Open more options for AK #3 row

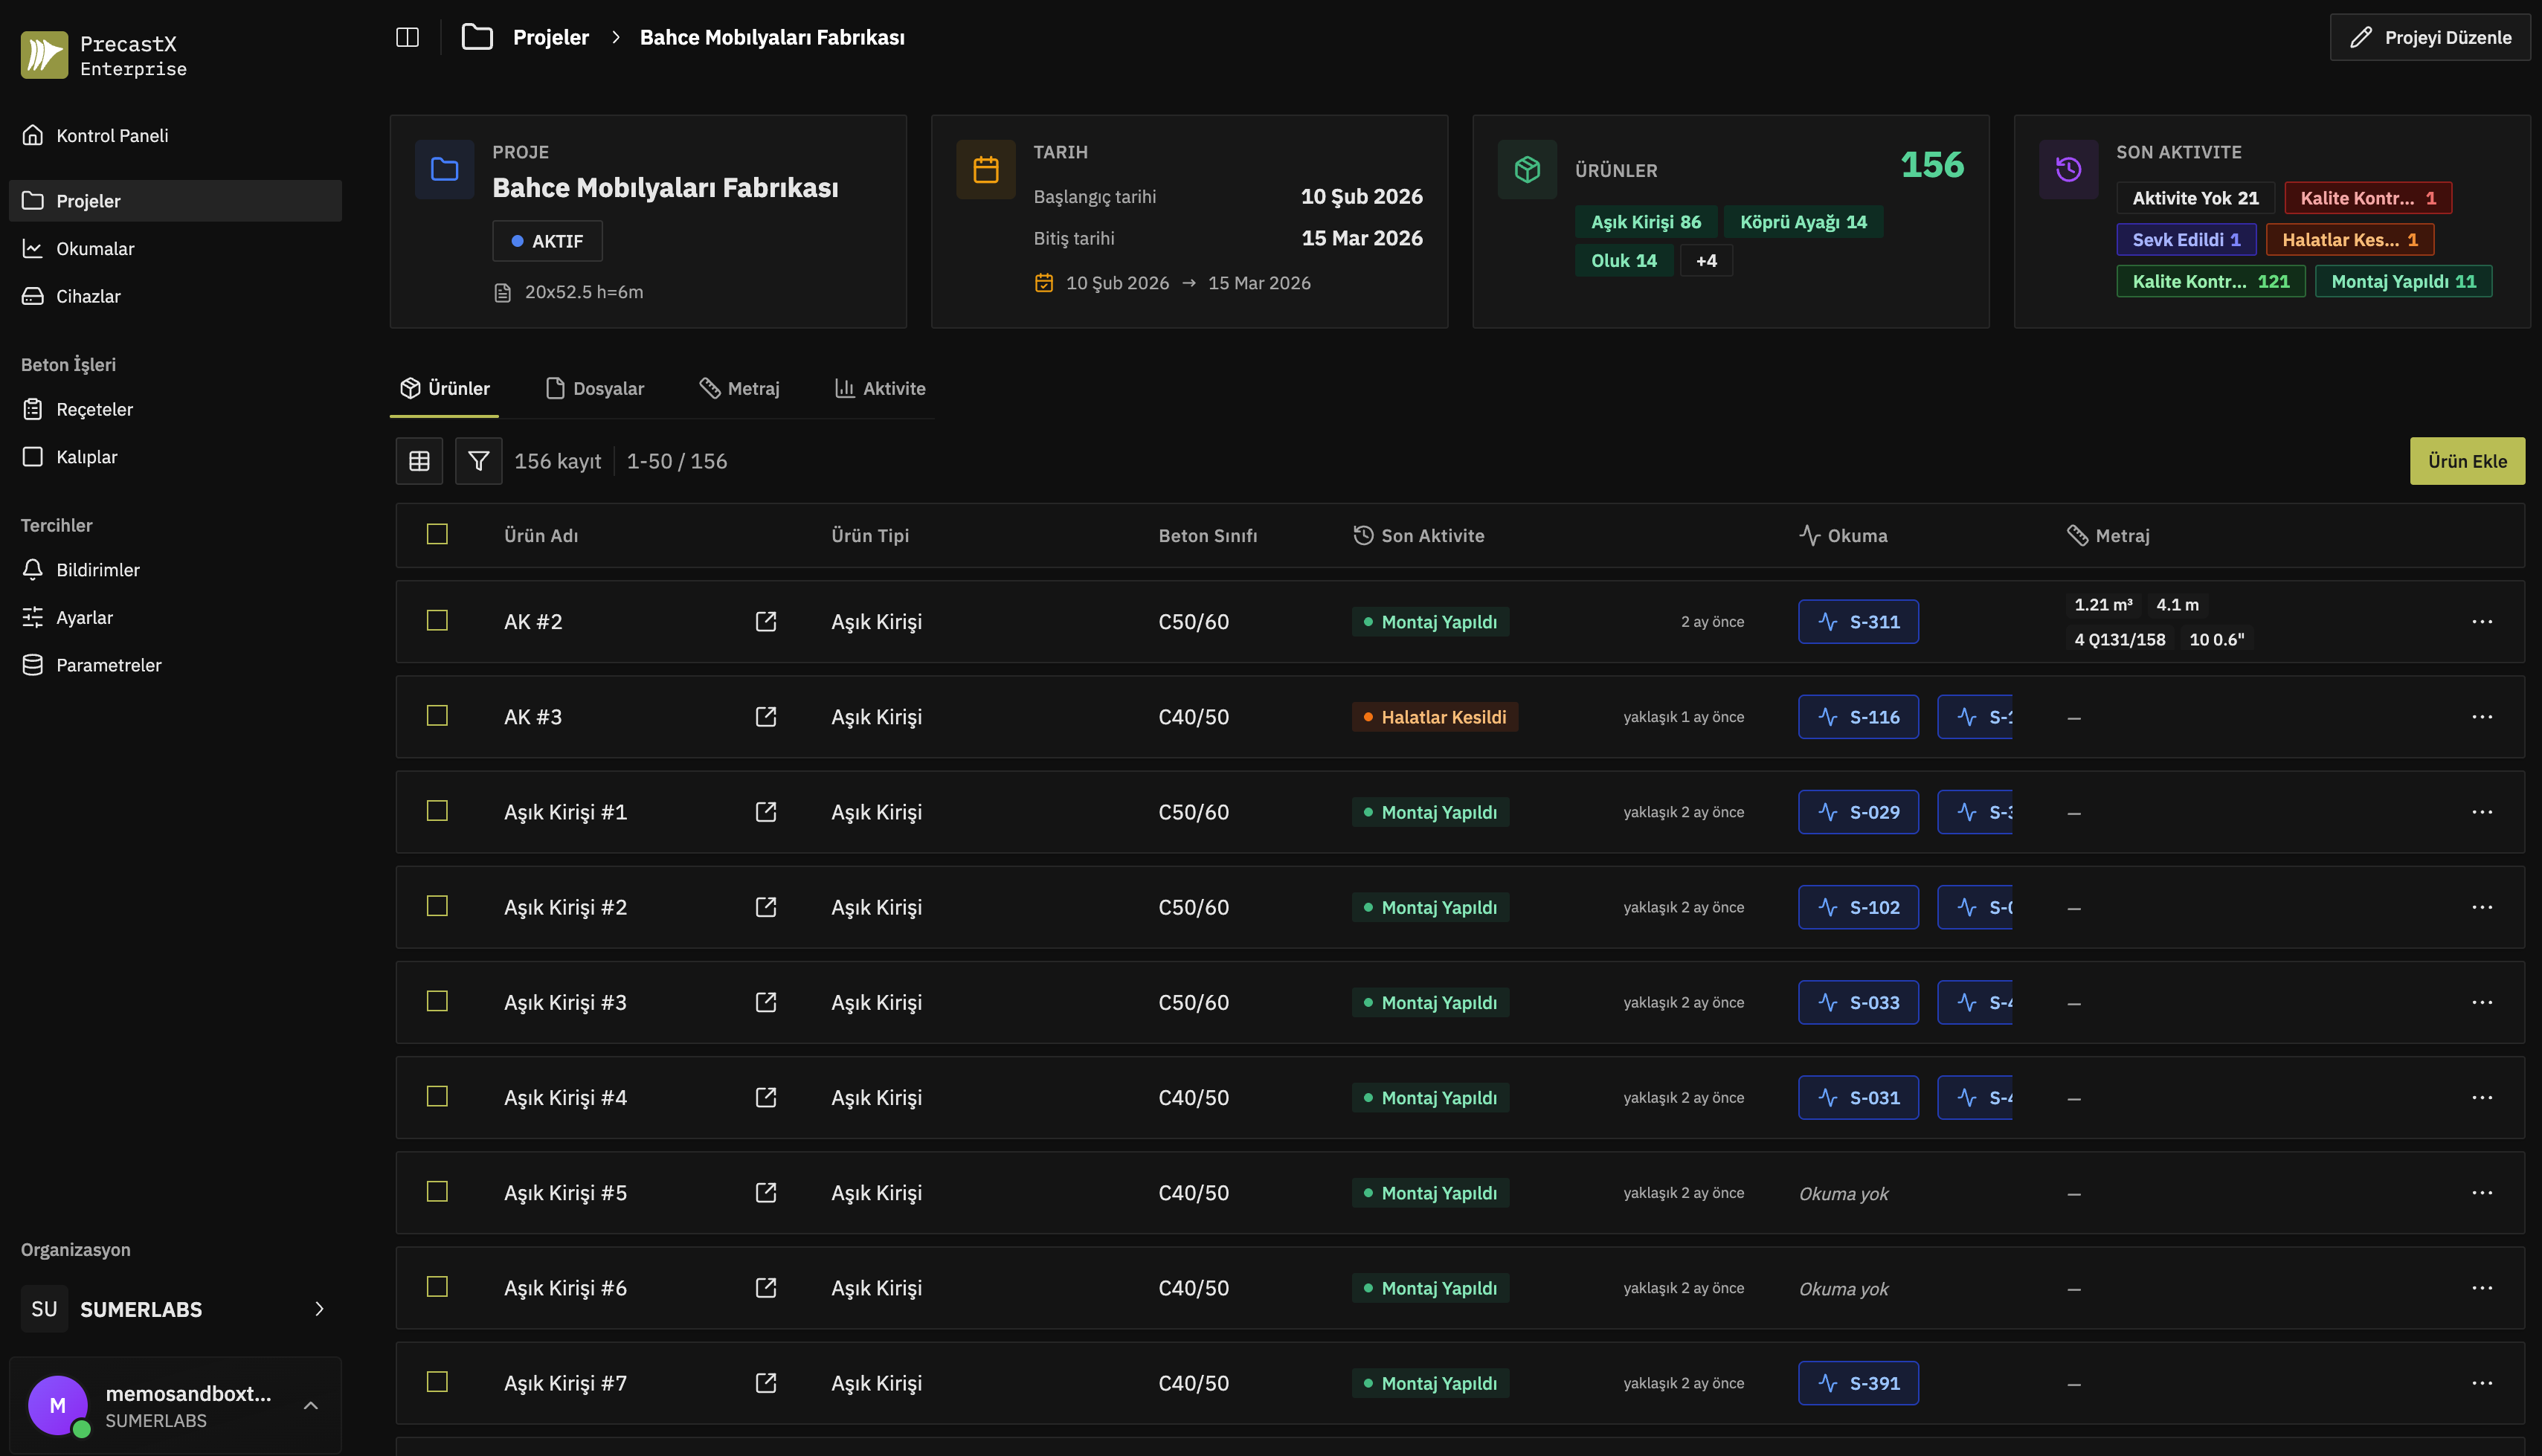[2482, 717]
